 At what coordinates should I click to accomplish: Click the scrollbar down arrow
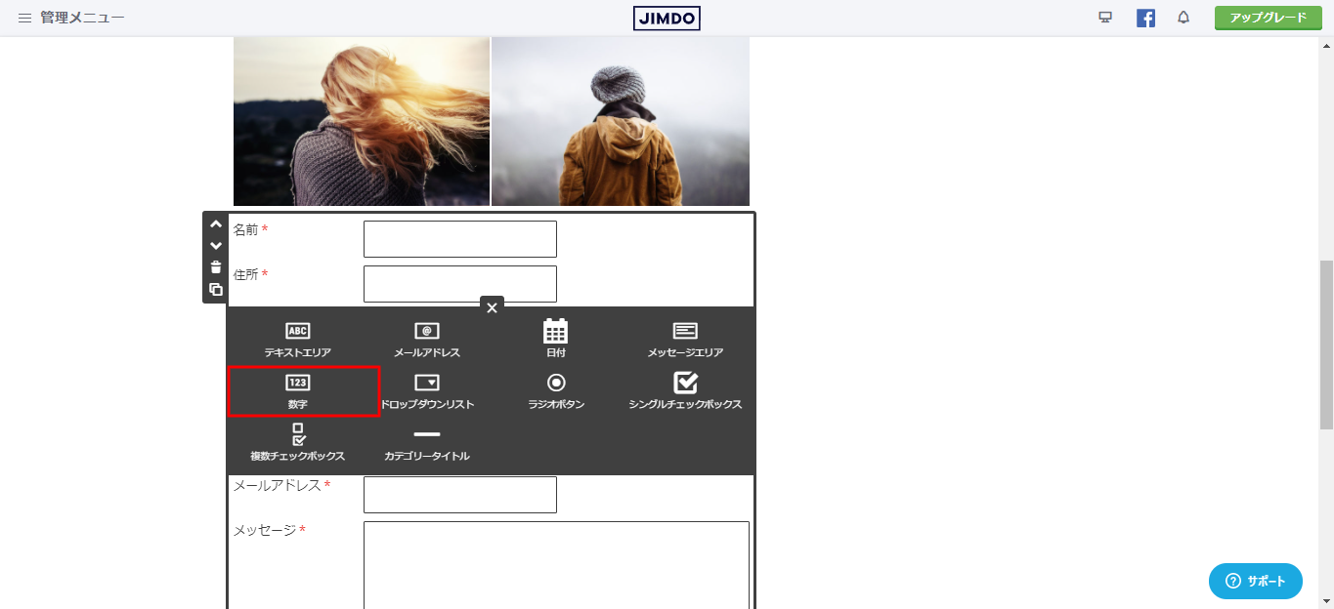(x=1326, y=601)
